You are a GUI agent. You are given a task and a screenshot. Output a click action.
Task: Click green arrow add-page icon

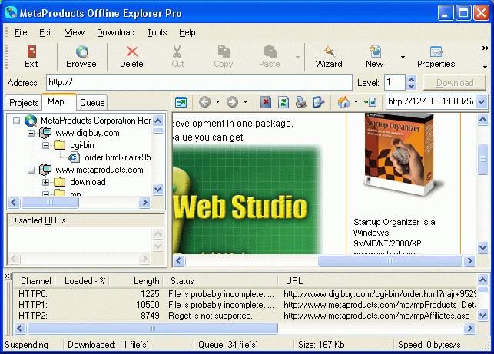(370, 102)
